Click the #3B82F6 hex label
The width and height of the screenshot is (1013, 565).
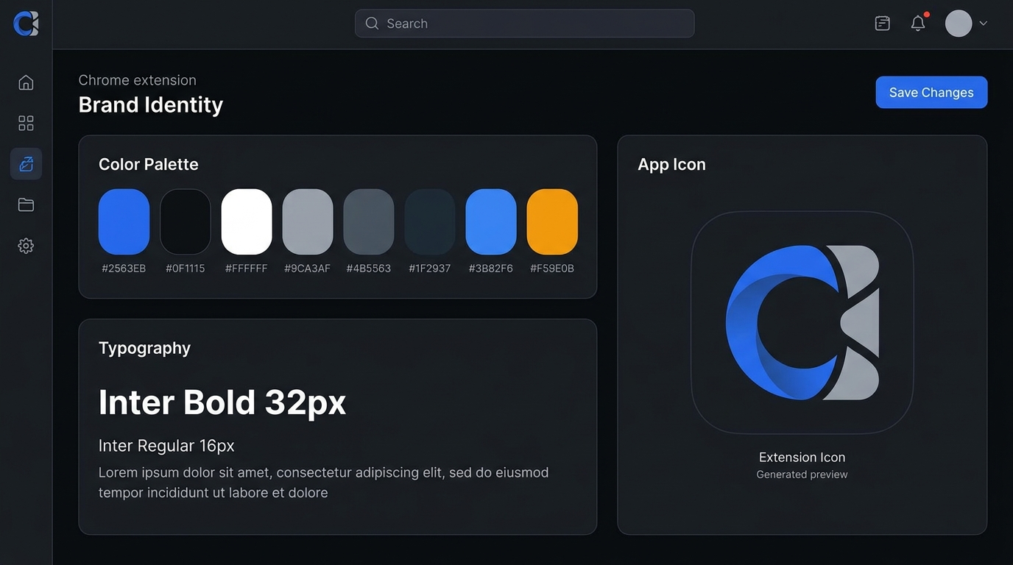point(491,269)
